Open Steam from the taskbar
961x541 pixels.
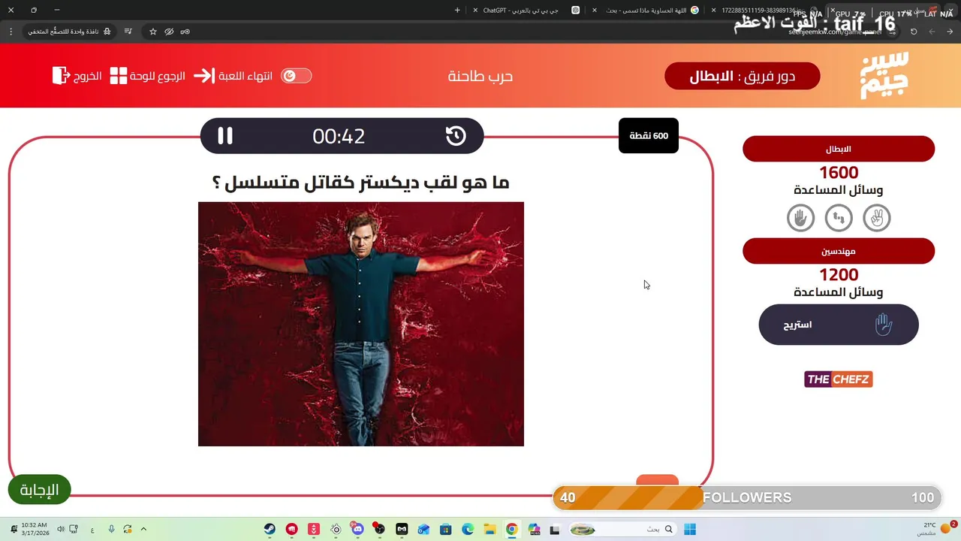270,530
